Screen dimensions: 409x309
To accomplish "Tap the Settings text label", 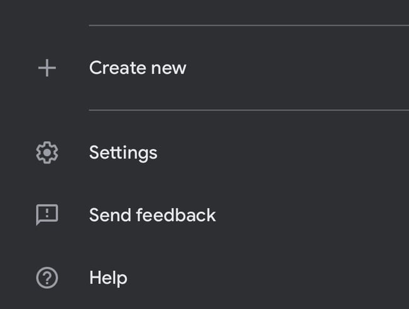I will click(x=123, y=153).
